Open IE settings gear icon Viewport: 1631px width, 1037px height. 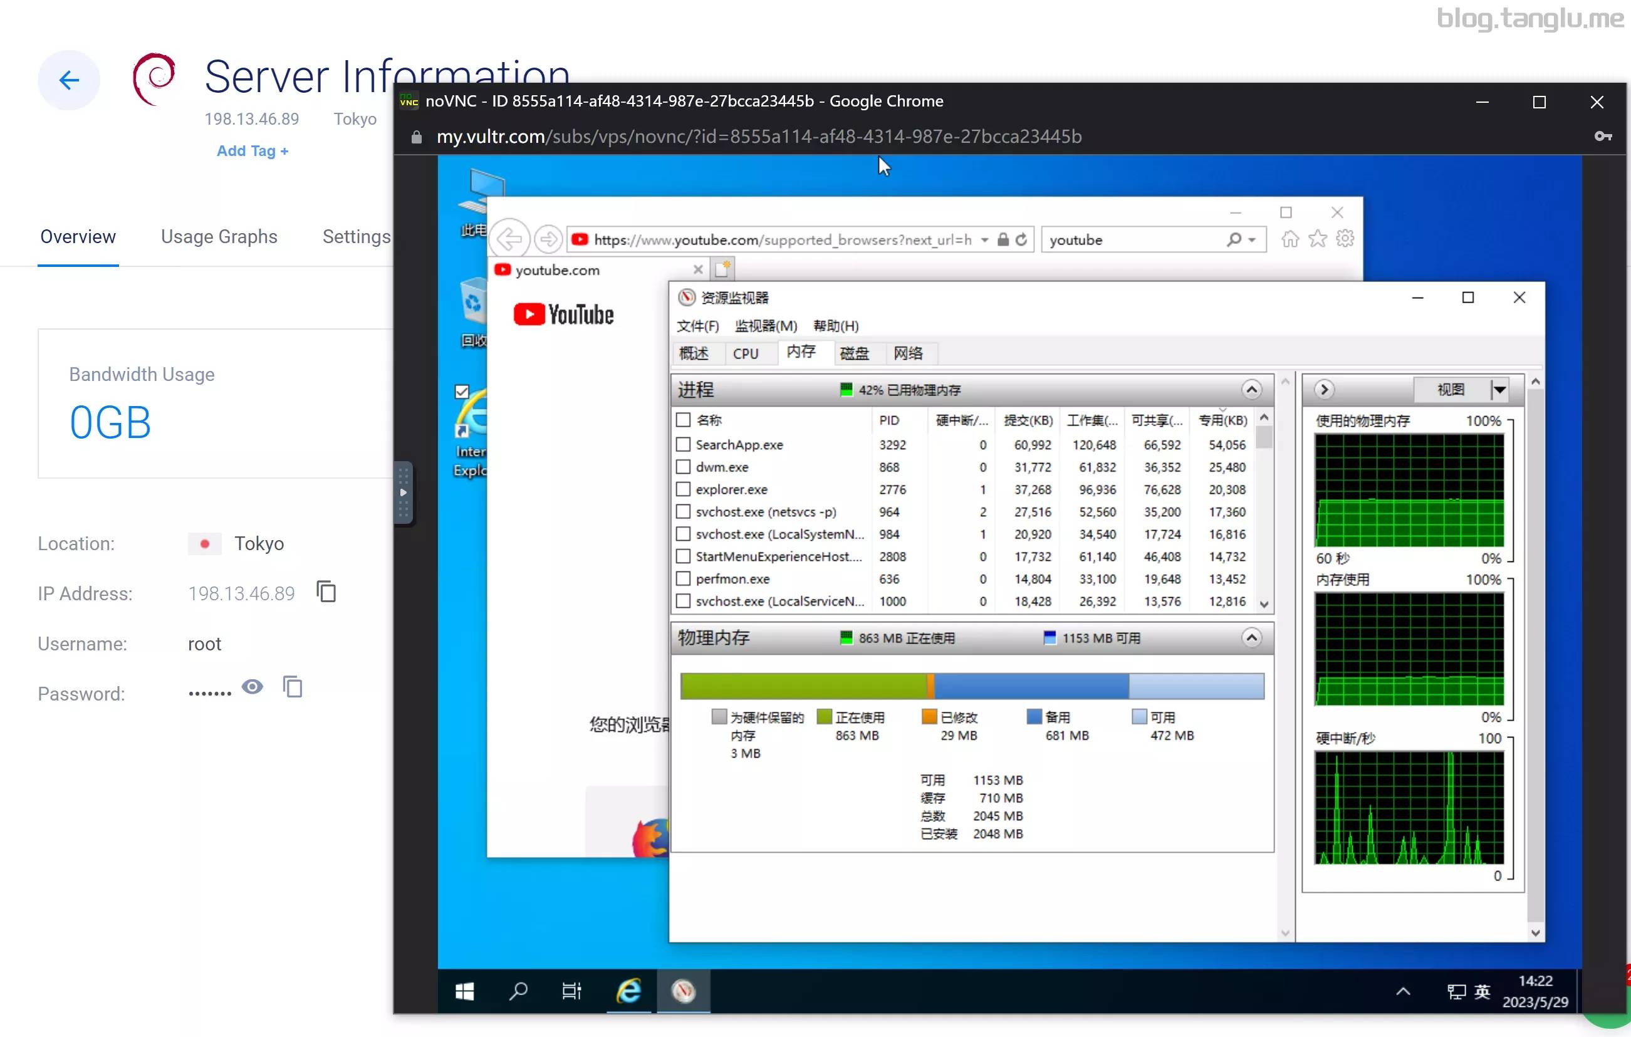point(1345,239)
